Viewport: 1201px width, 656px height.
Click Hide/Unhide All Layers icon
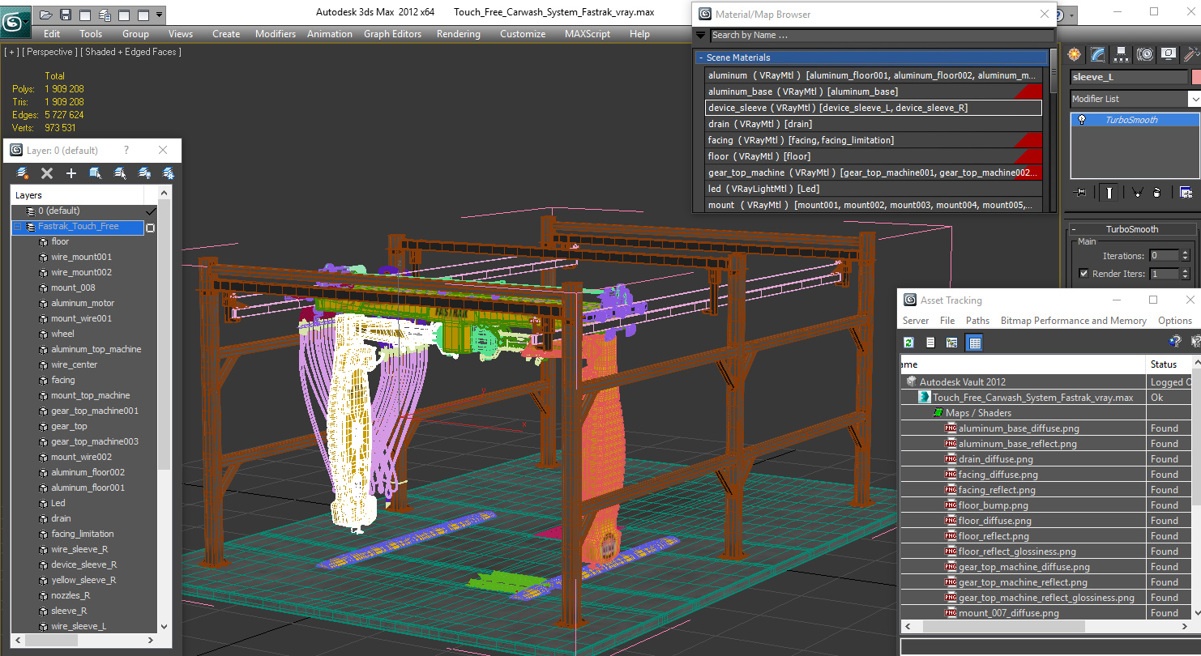[x=144, y=173]
